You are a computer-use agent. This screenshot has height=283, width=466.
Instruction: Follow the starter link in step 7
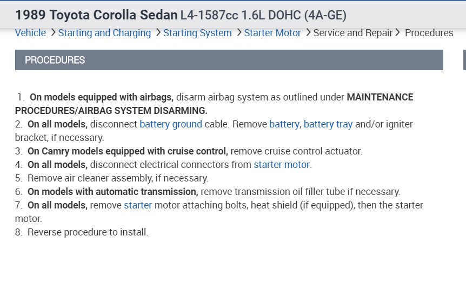pos(138,205)
